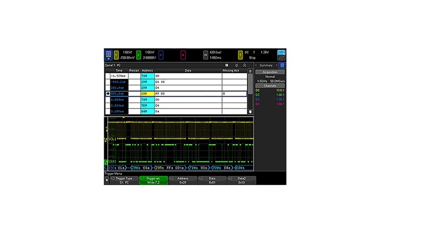Screen dimensions: 438x246
Task: Select the lister row at -1.508ms
Action: coord(176,76)
